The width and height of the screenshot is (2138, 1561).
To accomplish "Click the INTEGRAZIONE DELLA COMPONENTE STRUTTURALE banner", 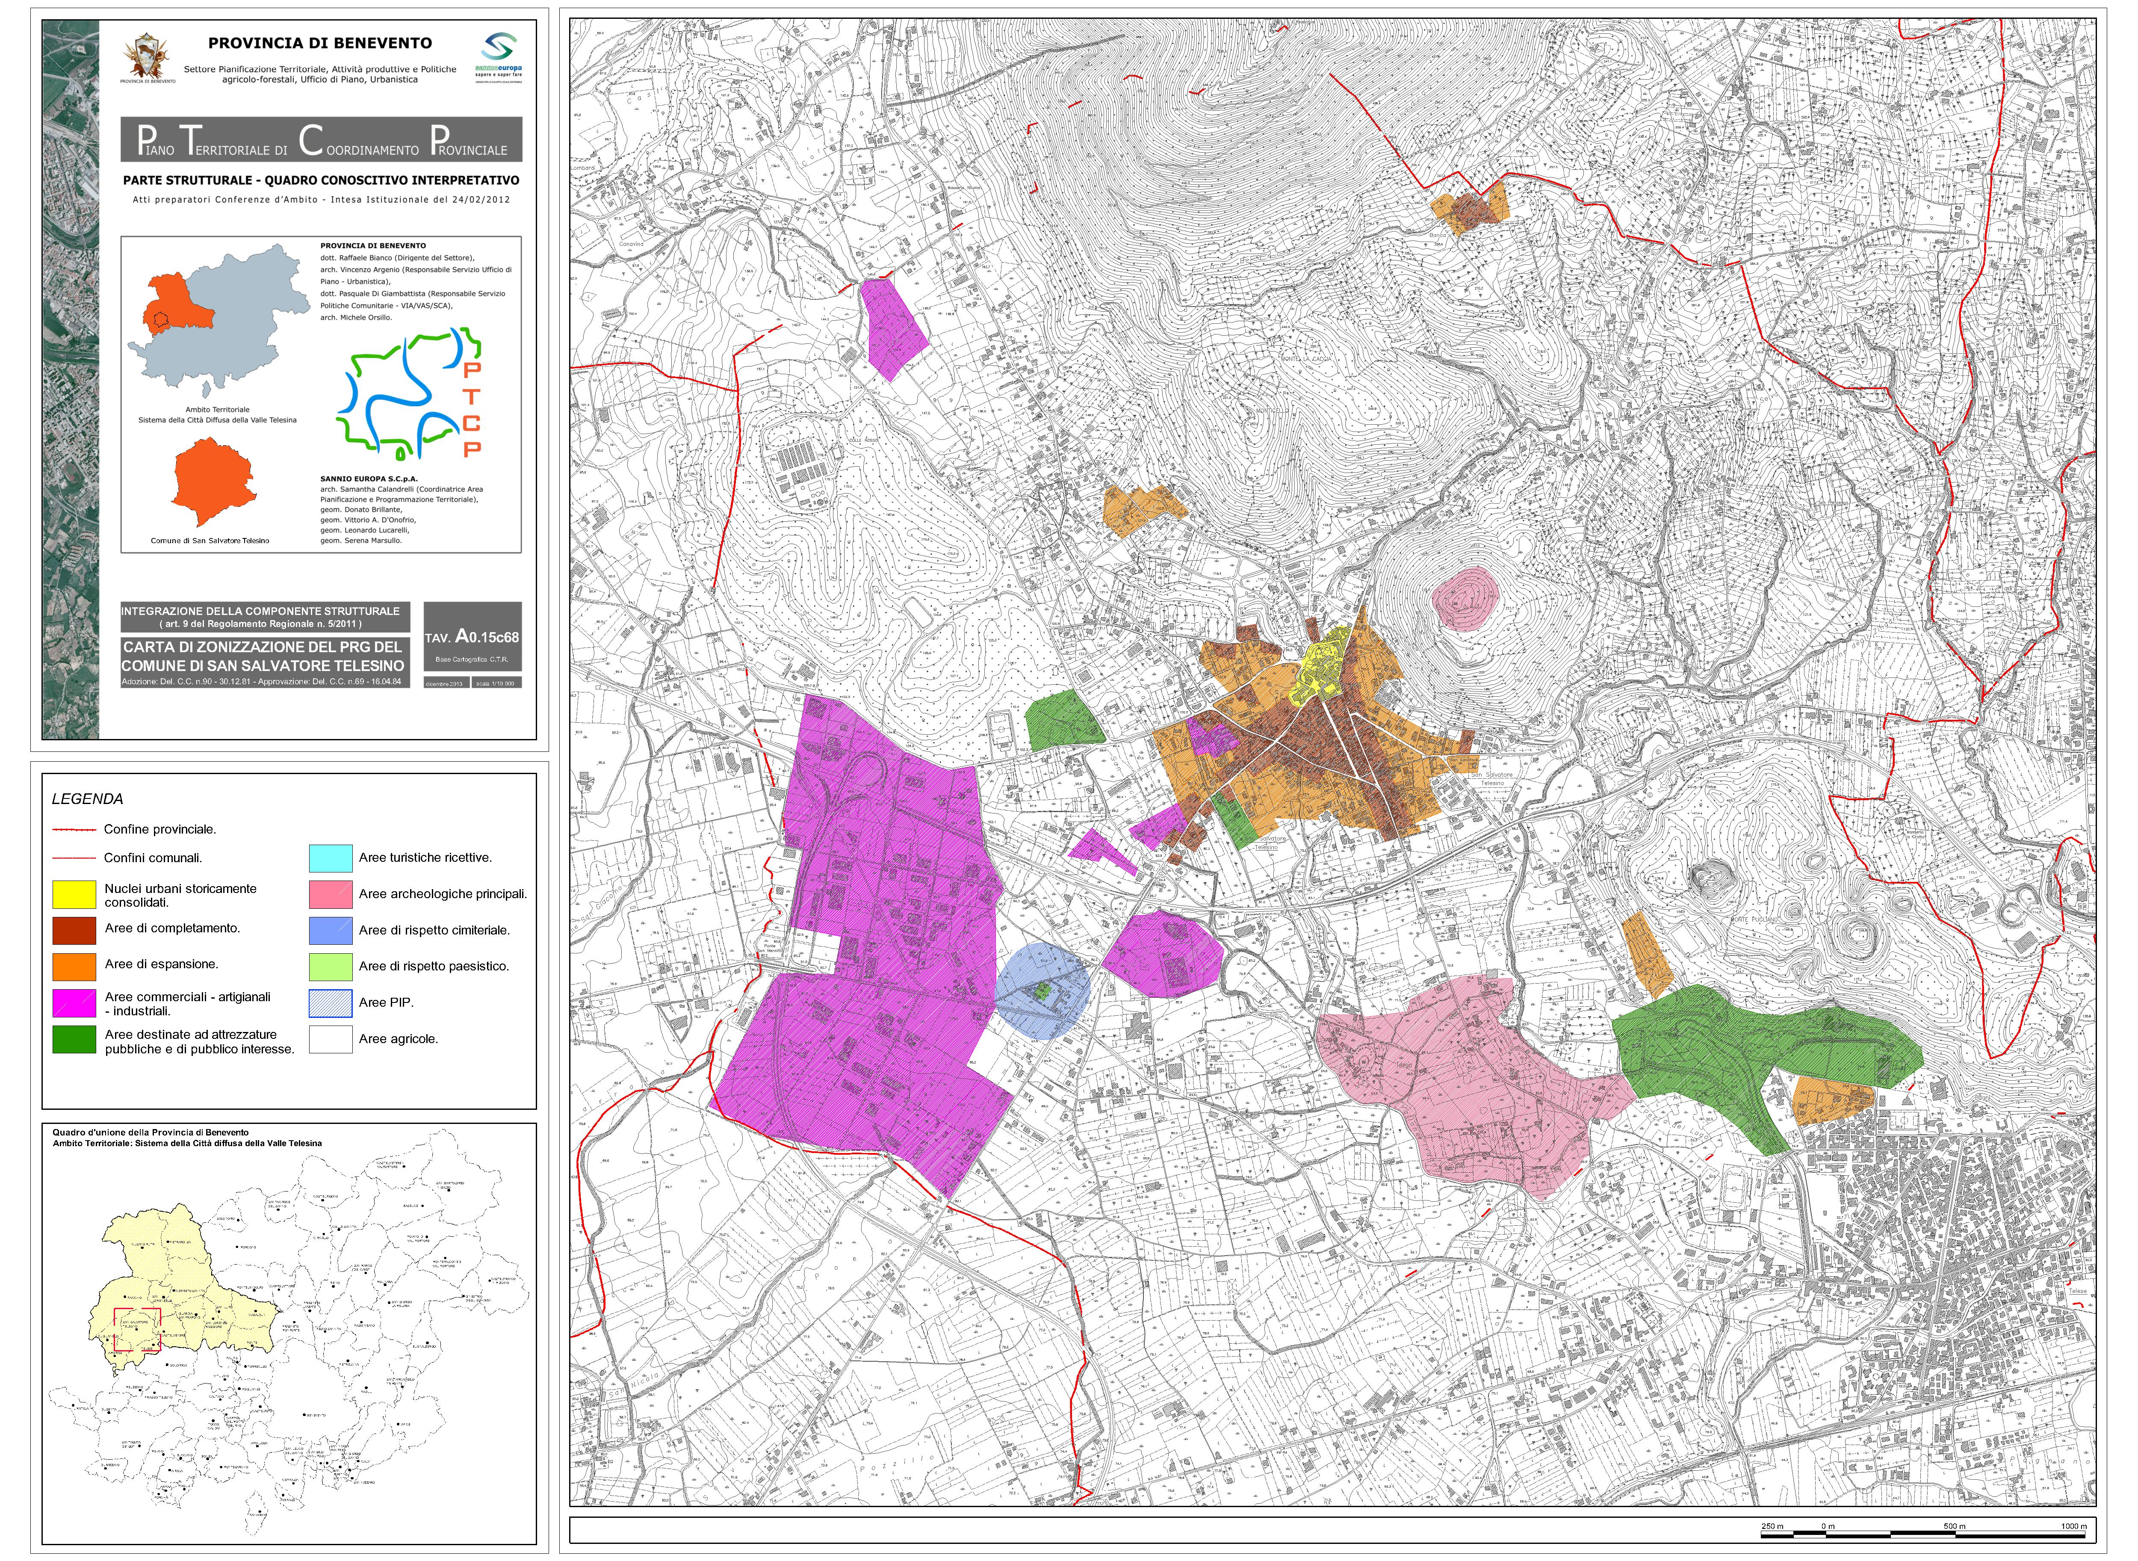I will point(265,618).
